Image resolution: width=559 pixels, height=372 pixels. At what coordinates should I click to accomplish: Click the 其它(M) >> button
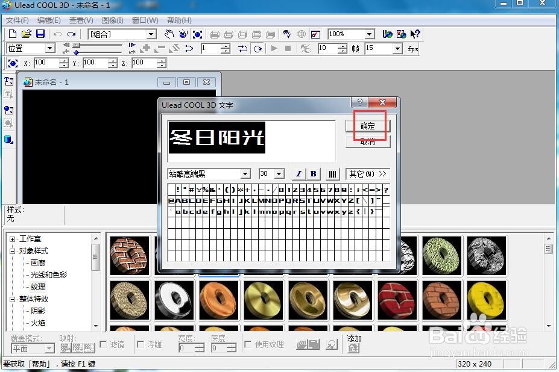point(368,174)
